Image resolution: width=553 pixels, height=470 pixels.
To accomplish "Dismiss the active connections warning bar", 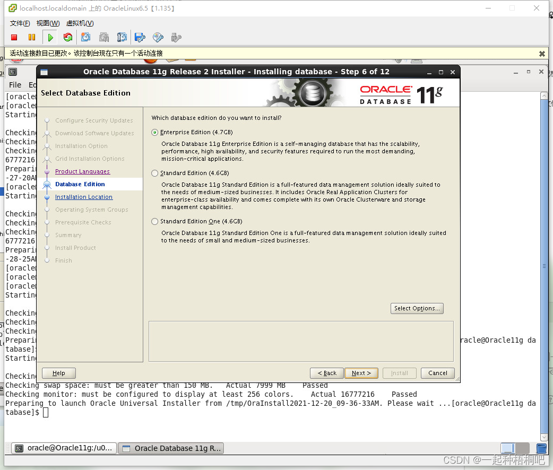I will (542, 54).
